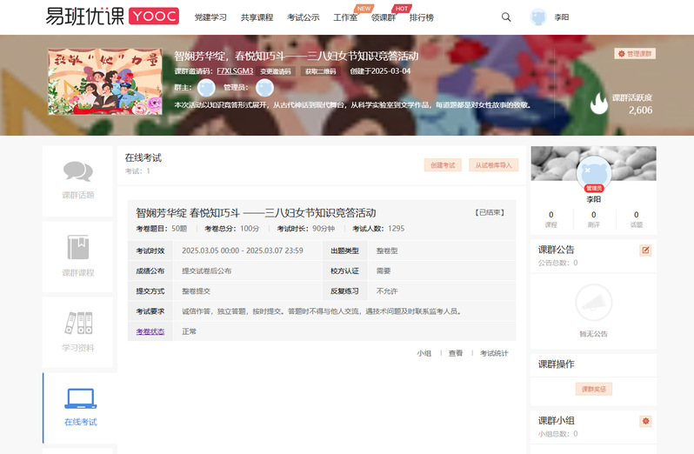Image resolution: width=694 pixels, height=454 pixels.
Task: Click the search magnifier icon in header
Action: pyautogui.click(x=506, y=17)
